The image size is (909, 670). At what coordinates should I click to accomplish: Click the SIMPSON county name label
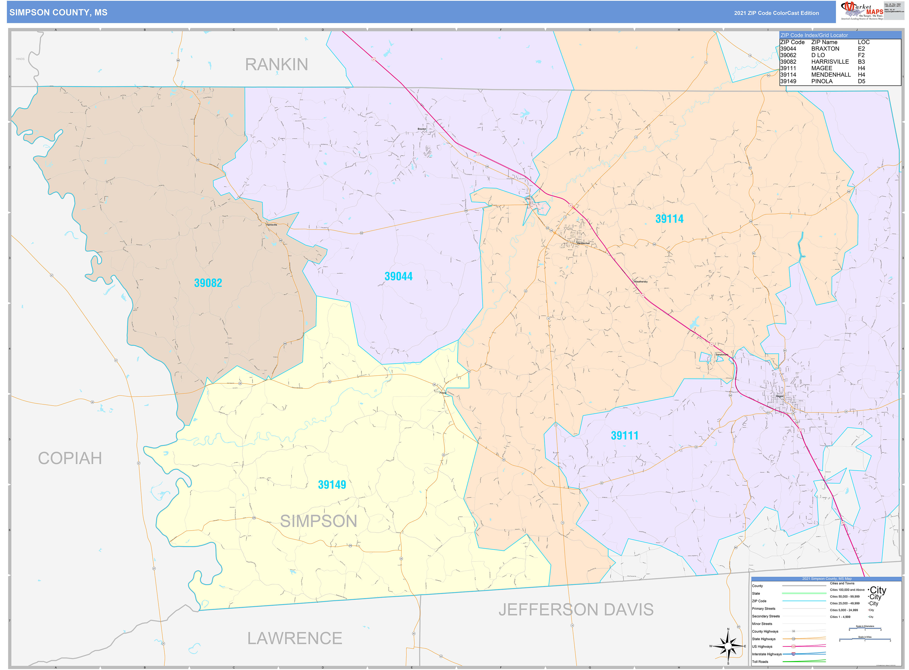(x=319, y=521)
